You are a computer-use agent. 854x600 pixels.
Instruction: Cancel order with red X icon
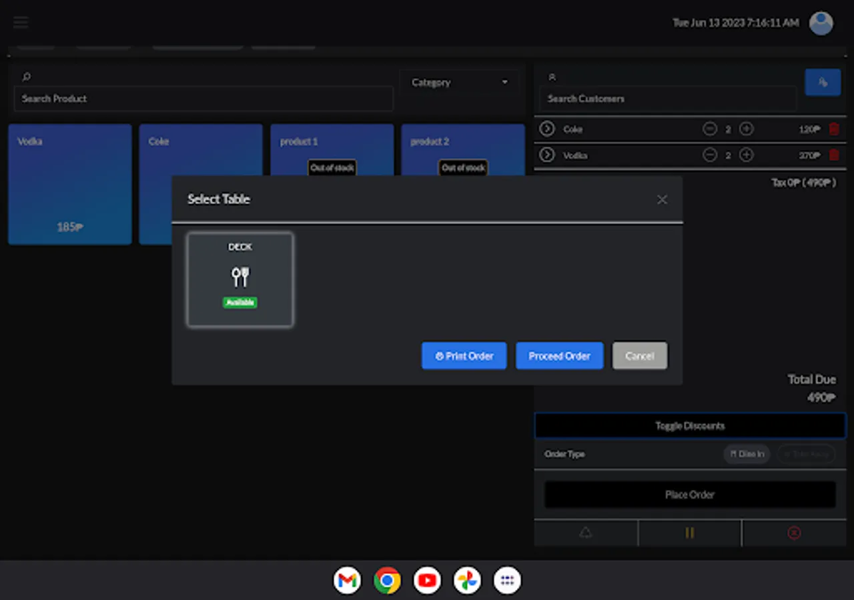tap(794, 533)
